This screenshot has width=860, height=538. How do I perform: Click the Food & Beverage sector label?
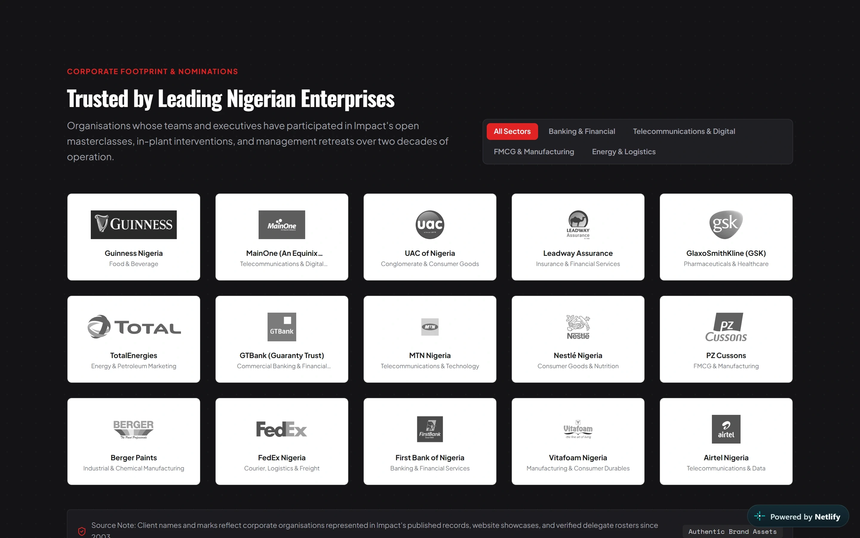point(133,264)
